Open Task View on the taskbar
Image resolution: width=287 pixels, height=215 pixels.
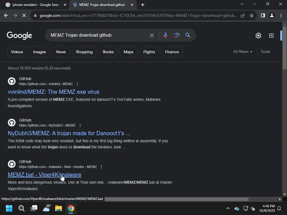(x=34, y=208)
